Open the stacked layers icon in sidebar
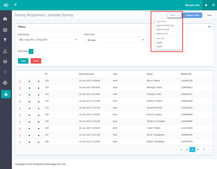The width and height of the screenshot is (217, 169). pos(5,62)
